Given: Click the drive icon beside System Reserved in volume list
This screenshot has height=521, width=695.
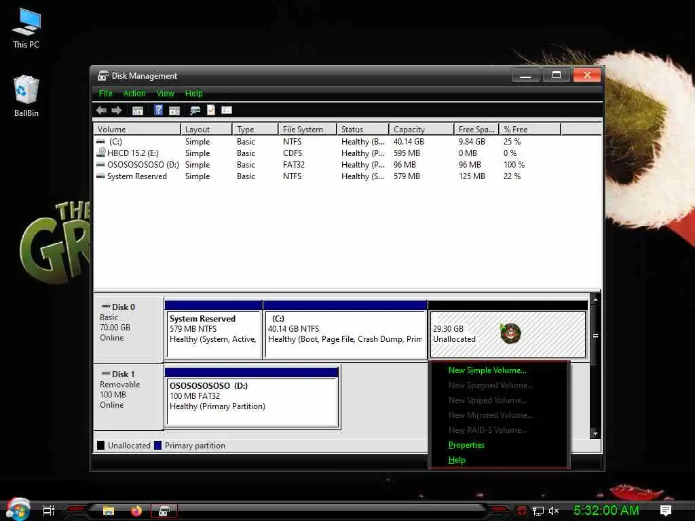Looking at the screenshot, I should pos(101,176).
